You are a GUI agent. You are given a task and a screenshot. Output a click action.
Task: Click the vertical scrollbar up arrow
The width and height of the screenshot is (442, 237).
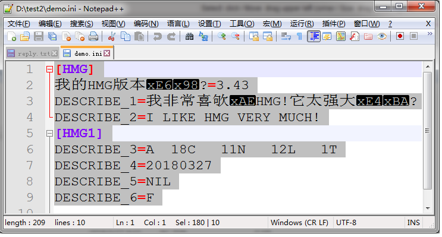[428, 67]
